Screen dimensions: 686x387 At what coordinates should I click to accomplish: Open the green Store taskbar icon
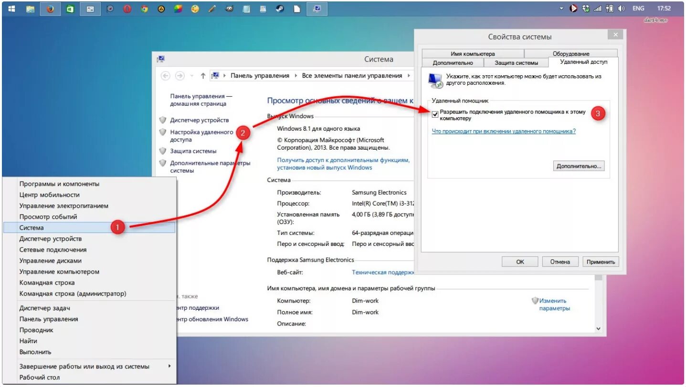[x=70, y=9]
